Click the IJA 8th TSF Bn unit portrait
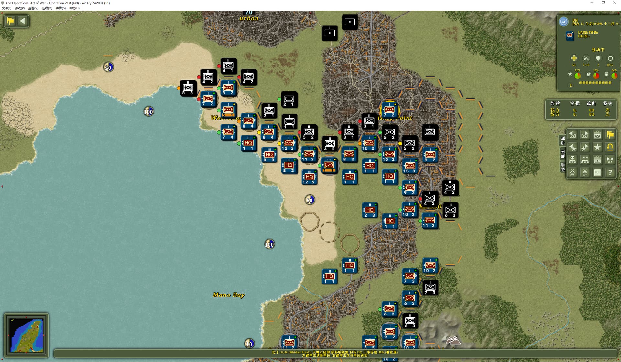This screenshot has height=362, width=621. [x=570, y=36]
